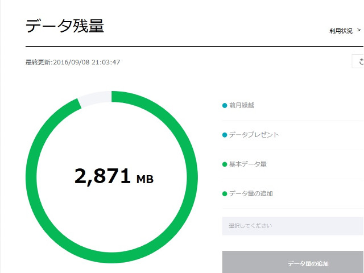
Task: Click the gray unused segment of the donut
Action: [x=94, y=98]
